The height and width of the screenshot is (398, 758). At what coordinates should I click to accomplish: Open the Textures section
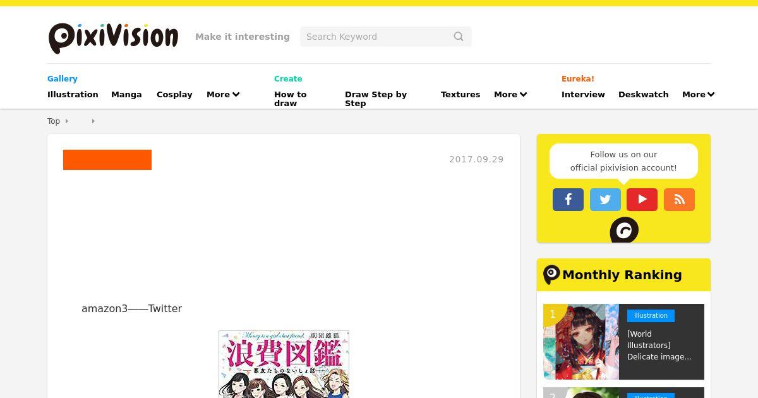tap(460, 94)
